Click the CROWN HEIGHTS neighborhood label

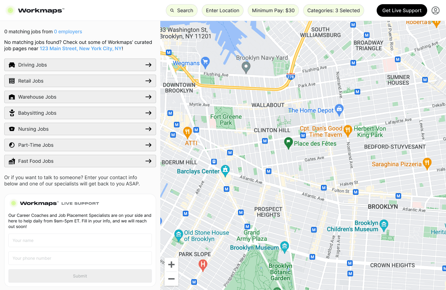pyautogui.click(x=392, y=265)
